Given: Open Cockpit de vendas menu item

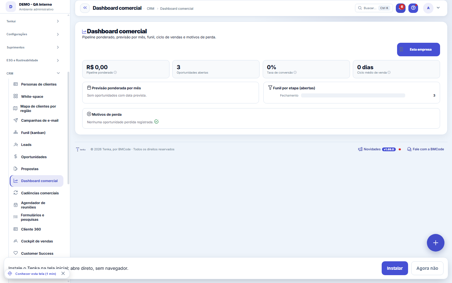Looking at the screenshot, I should click(37, 241).
